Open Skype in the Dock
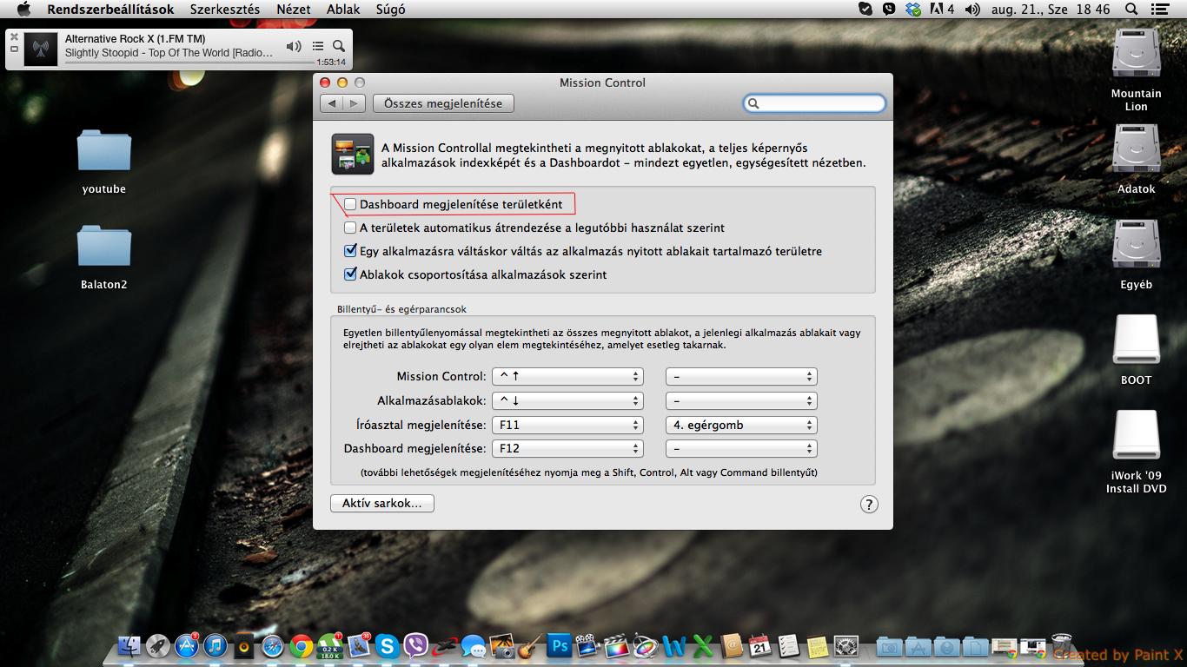Image resolution: width=1187 pixels, height=667 pixels. point(388,646)
